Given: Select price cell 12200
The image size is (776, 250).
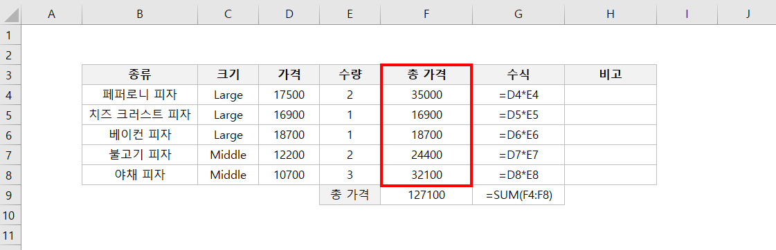Looking at the screenshot, I should [x=289, y=155].
